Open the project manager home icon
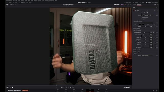 pyautogui.click(x=153, y=90)
